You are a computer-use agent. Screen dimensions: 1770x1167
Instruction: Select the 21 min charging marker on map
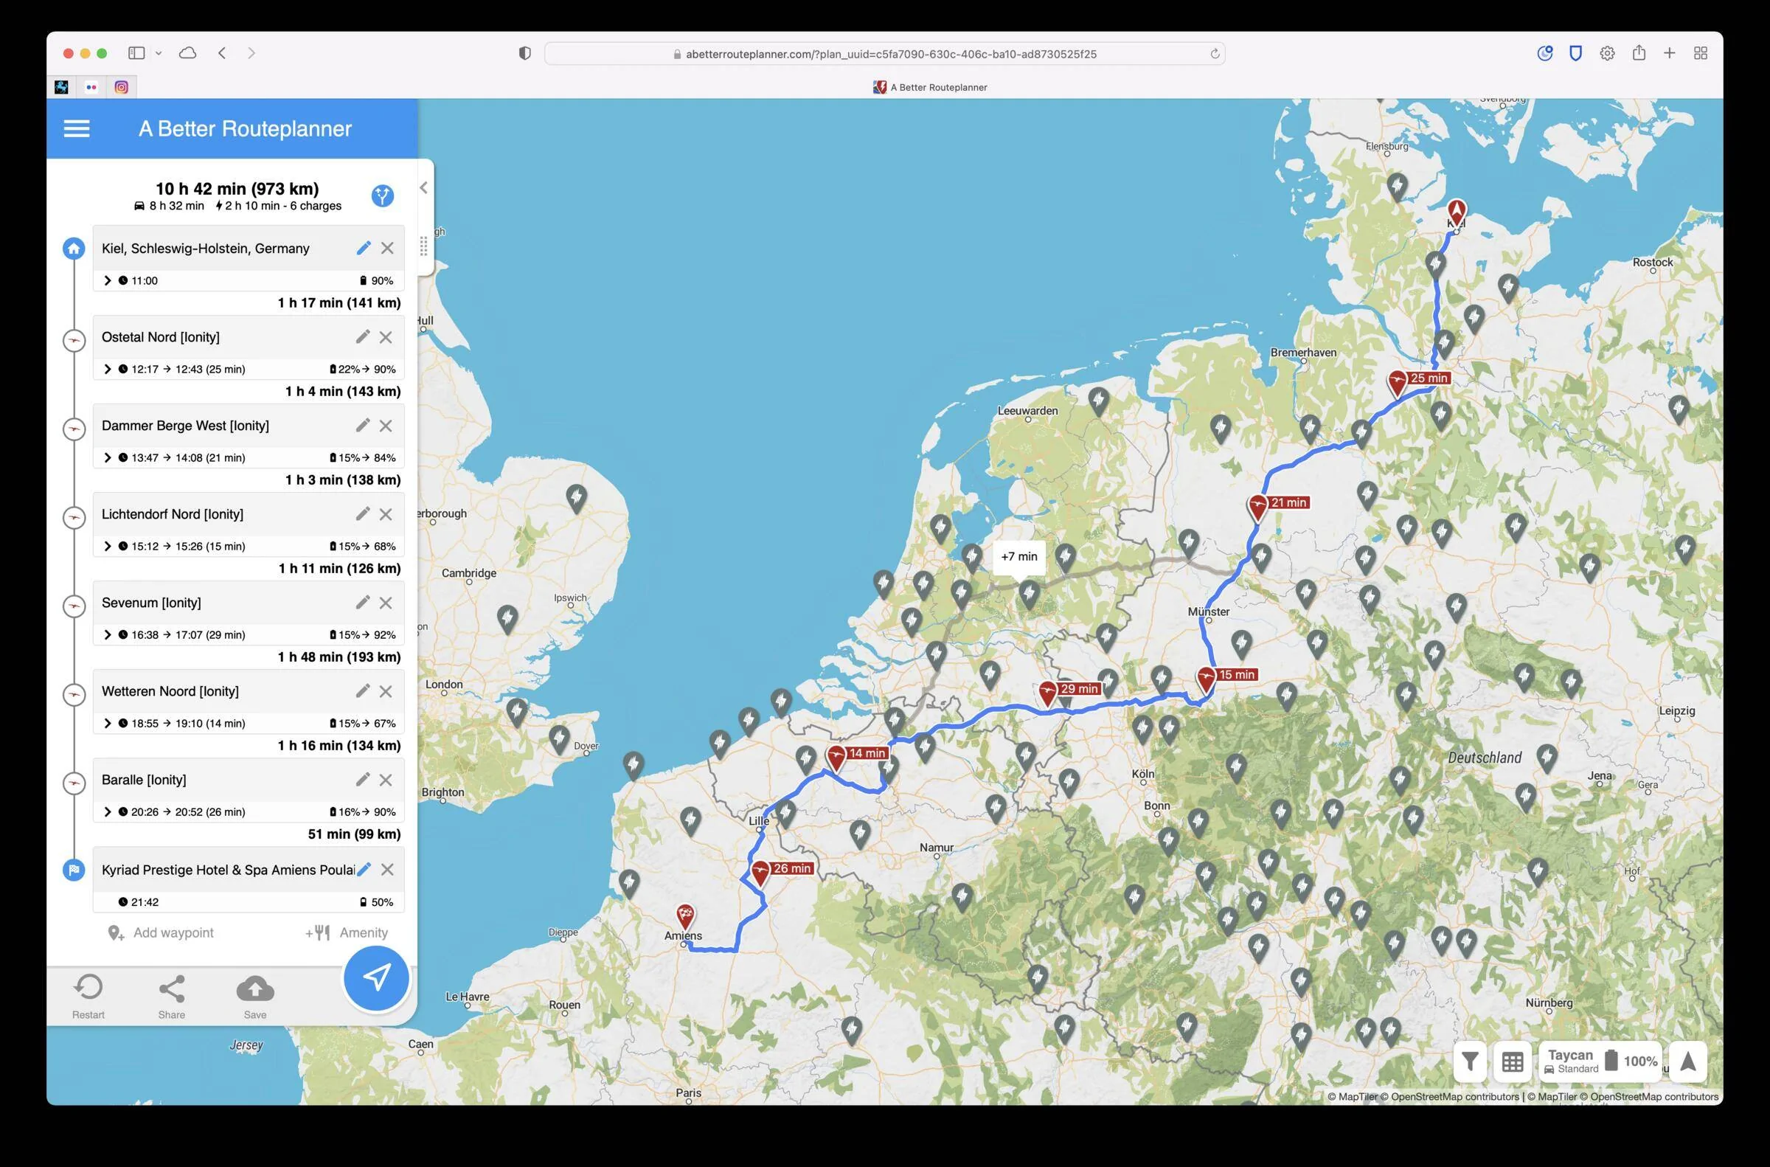tap(1257, 507)
